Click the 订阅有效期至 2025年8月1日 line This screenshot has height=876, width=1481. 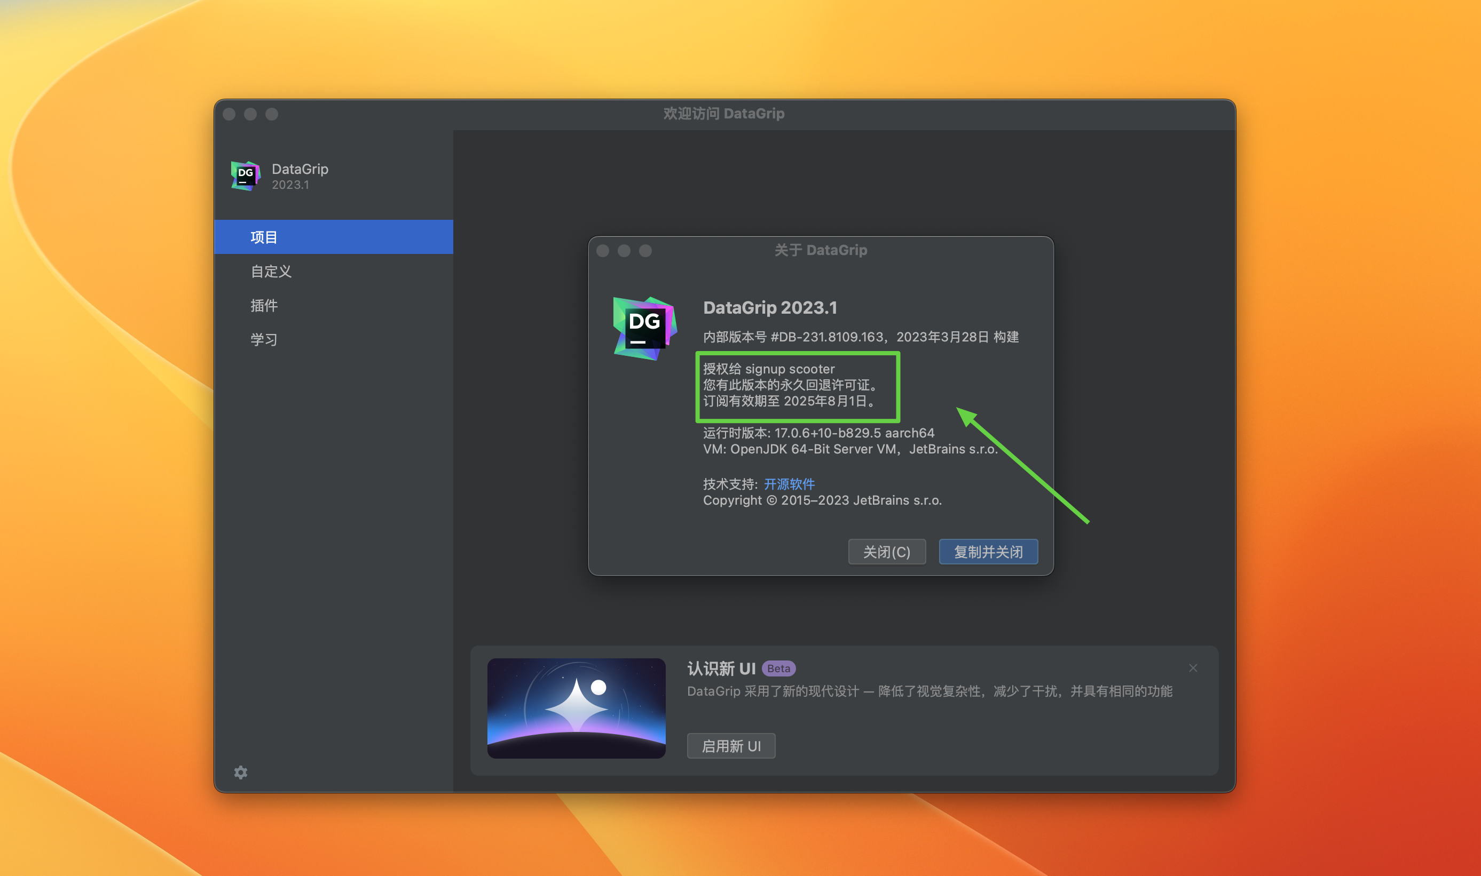point(790,401)
